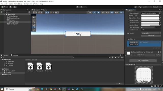Click the Color Multiplier slider handle

point(142,28)
